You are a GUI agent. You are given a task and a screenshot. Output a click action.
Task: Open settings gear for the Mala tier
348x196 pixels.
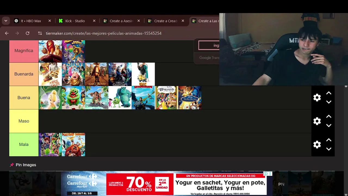click(x=317, y=144)
